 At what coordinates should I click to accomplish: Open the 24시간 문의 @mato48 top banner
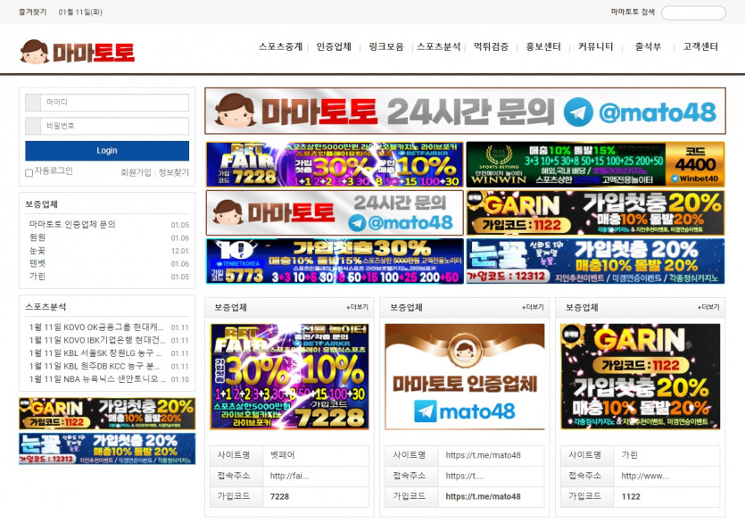pos(465,111)
